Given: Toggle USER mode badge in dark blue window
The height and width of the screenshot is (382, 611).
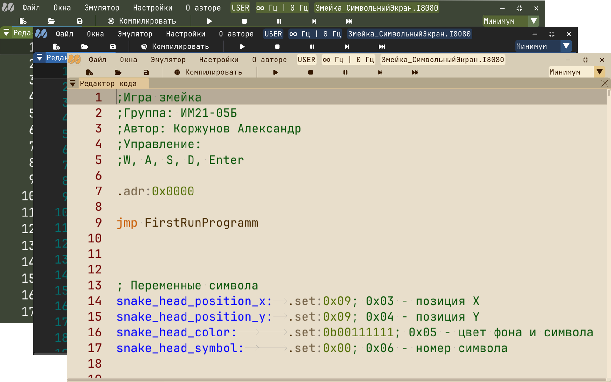Looking at the screenshot, I should 273,34.
